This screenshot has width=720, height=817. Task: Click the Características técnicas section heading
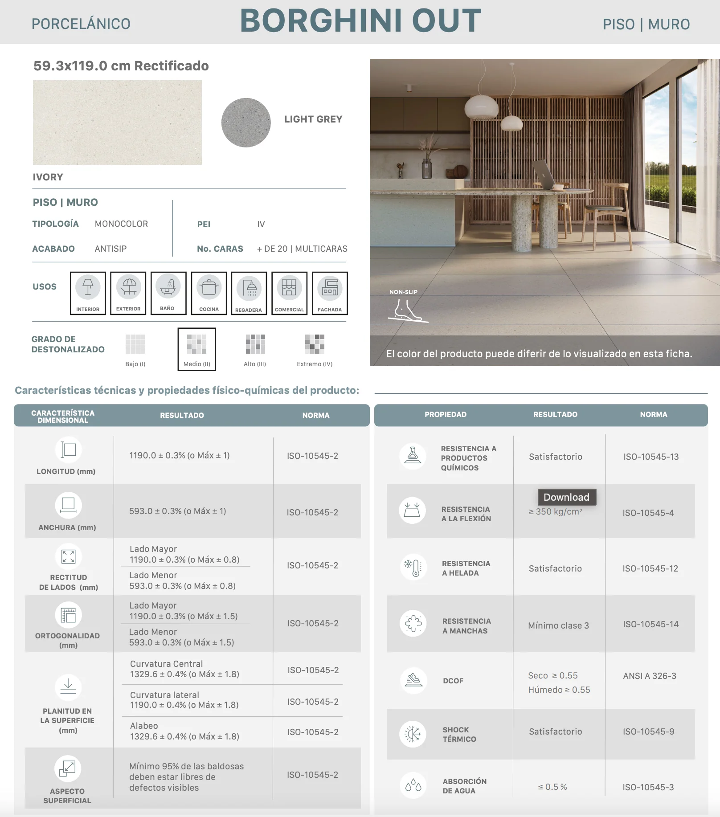click(187, 390)
